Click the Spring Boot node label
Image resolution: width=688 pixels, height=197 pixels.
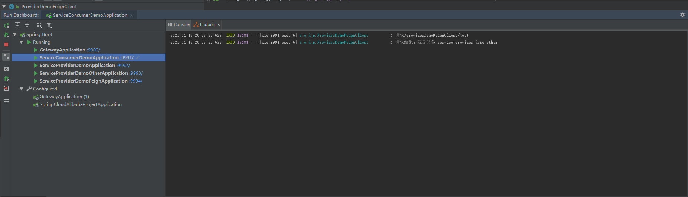coord(39,34)
